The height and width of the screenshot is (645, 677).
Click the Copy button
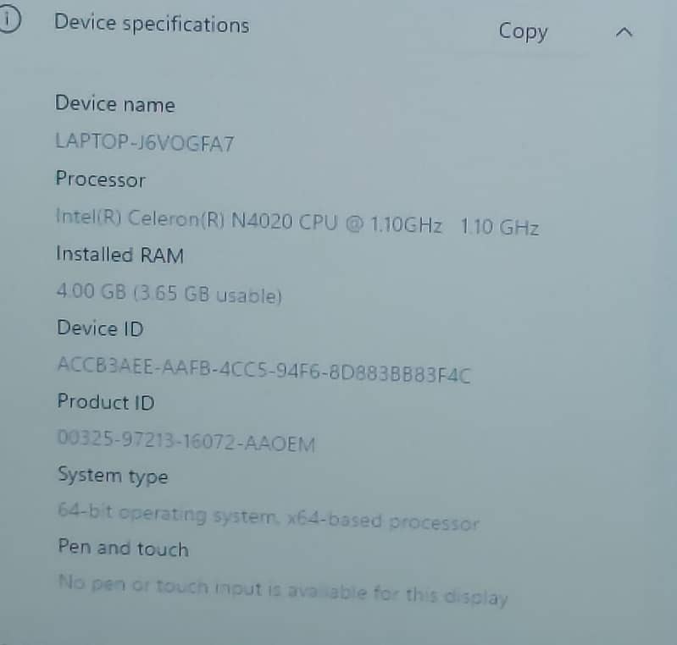pos(523,32)
